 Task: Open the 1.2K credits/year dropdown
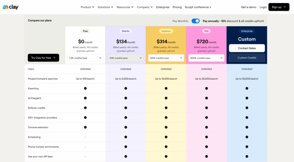click(x=85, y=58)
